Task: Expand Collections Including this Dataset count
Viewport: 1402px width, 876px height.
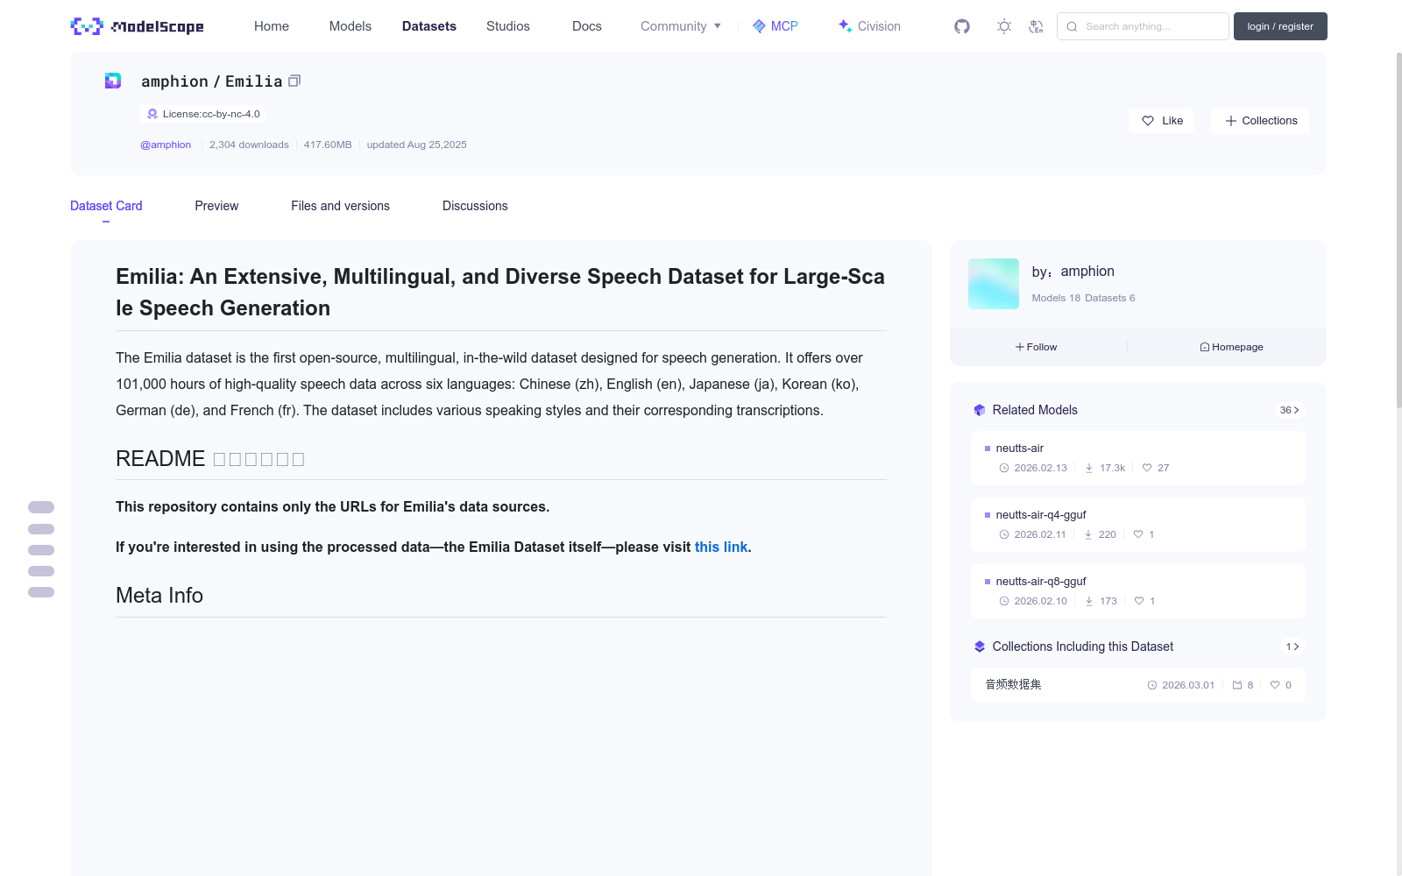Action: click(x=1292, y=646)
